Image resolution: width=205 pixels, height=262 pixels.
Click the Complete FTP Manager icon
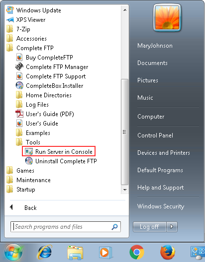point(19,66)
